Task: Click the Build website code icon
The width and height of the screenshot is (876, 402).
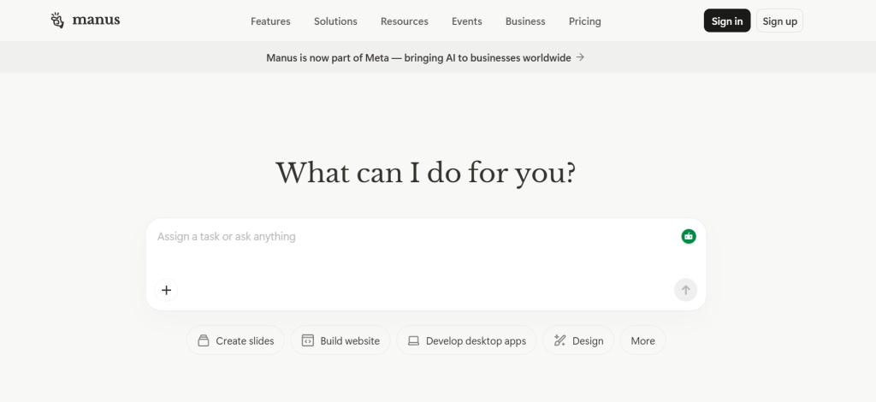Action: tap(308, 340)
